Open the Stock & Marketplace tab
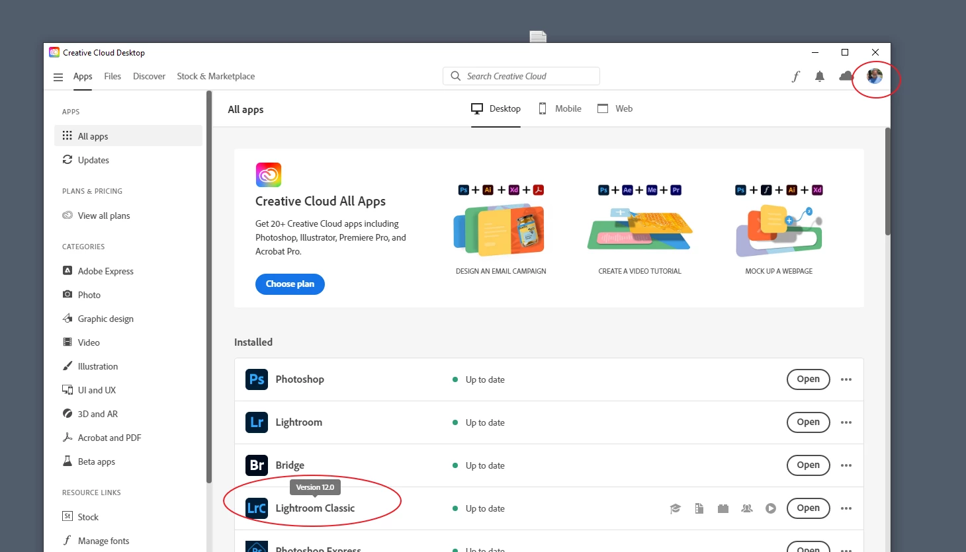 pyautogui.click(x=216, y=77)
